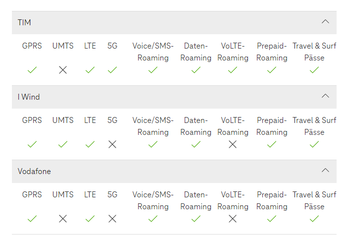Click the TIM 5G checkmark icon

point(112,70)
